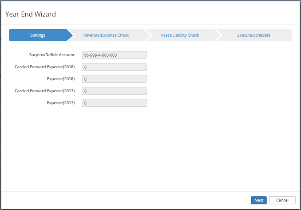Click the Expense(2016) label text
301x210 pixels.
click(x=61, y=79)
